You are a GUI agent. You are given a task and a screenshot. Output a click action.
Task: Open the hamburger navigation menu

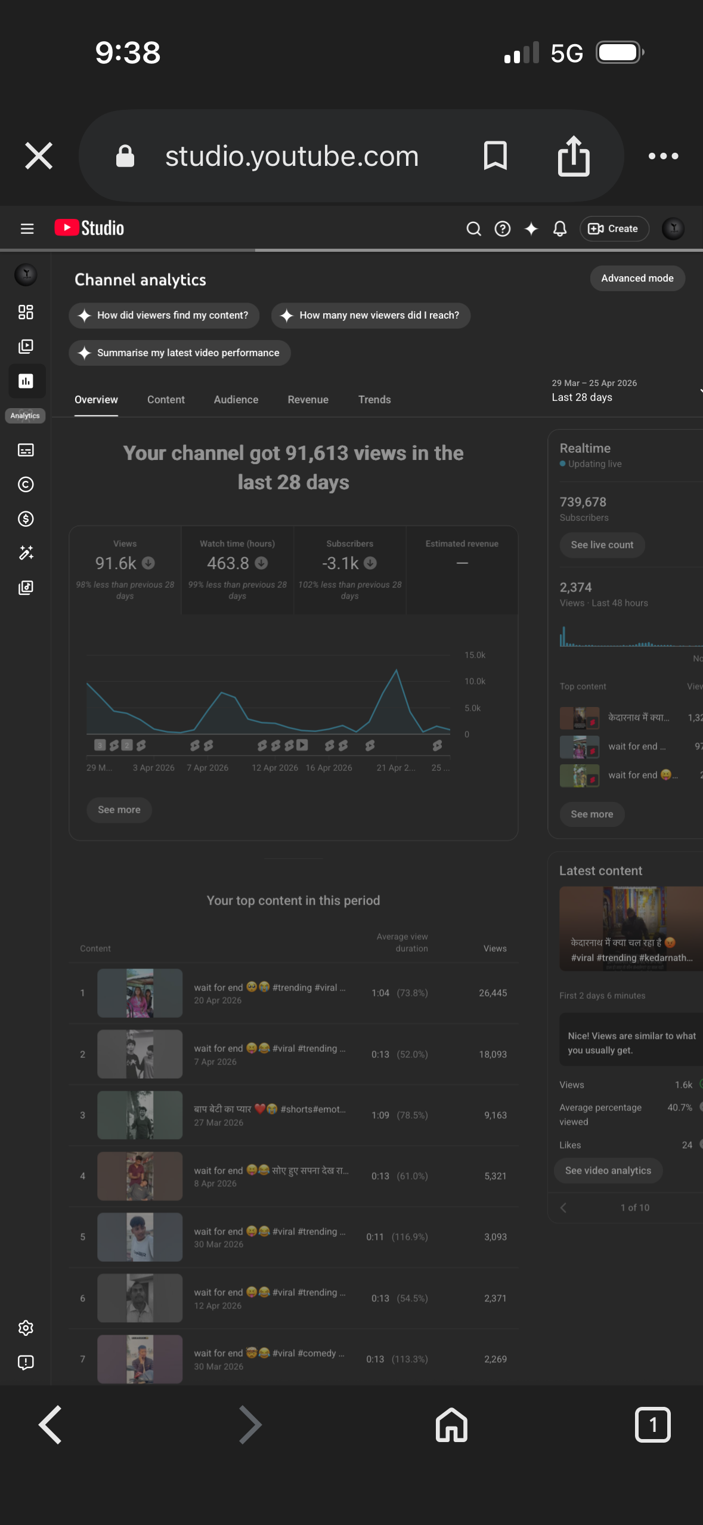point(27,229)
